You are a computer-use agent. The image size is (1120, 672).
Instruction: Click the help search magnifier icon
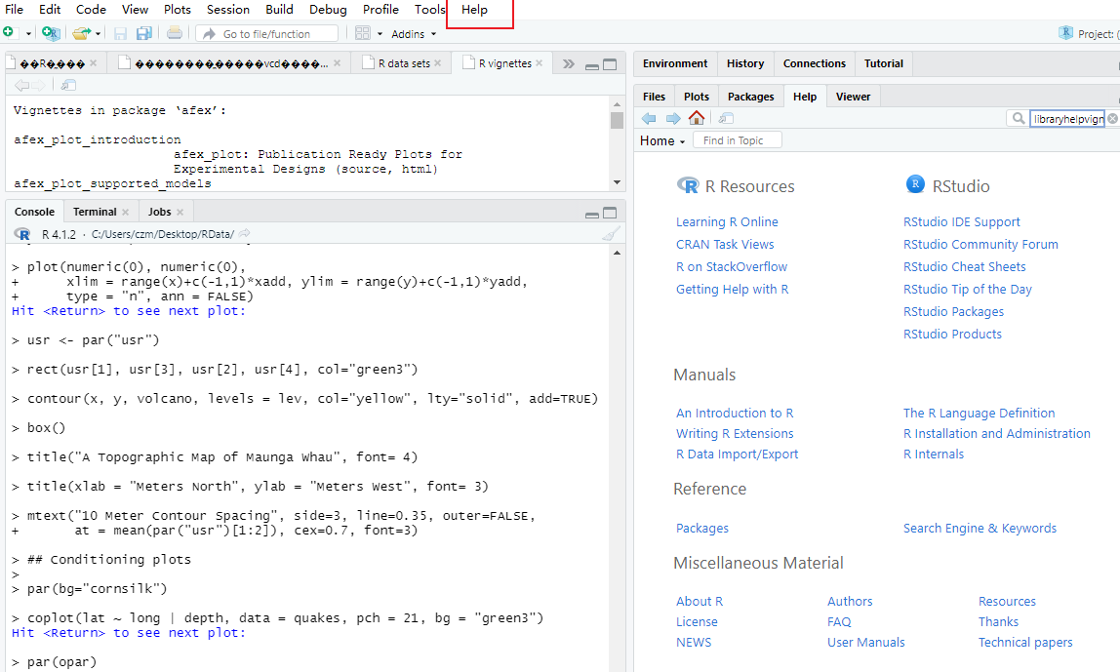(1019, 118)
